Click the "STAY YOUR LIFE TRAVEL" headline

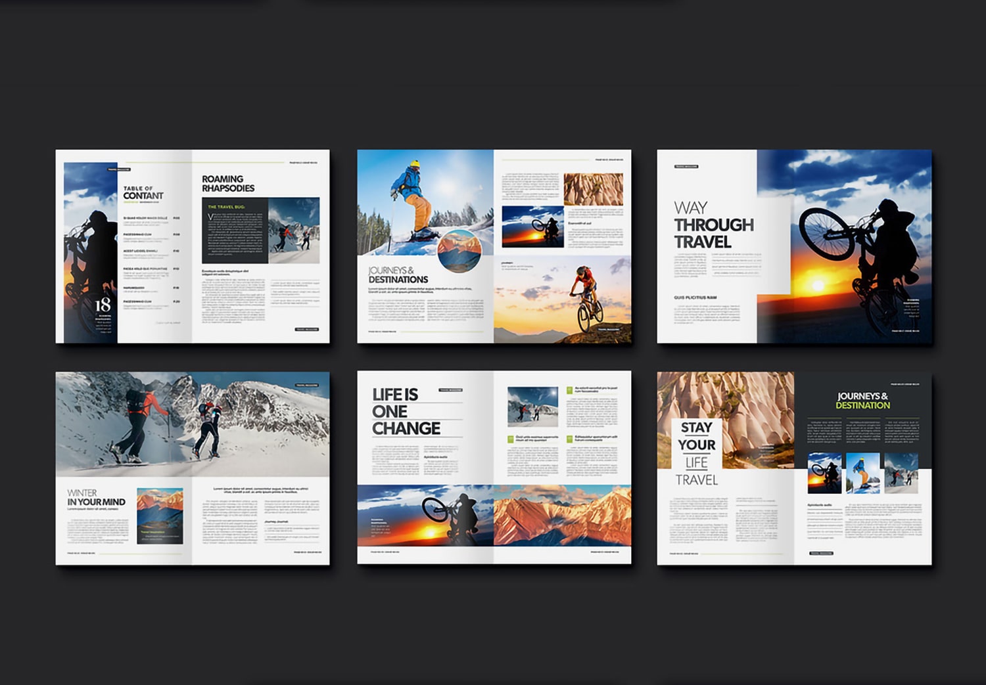[x=698, y=454]
